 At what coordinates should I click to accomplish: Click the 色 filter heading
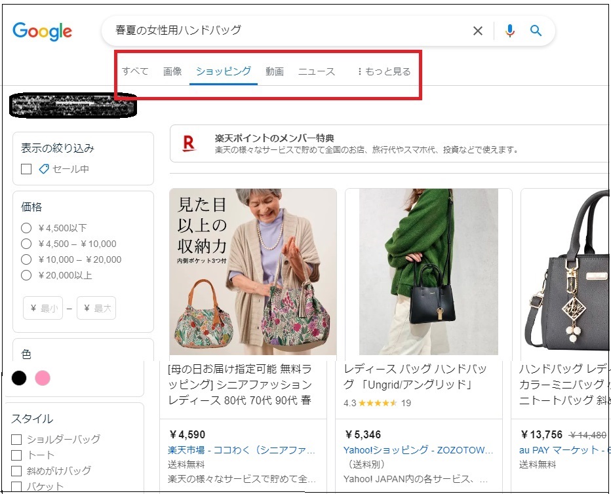[x=26, y=354]
